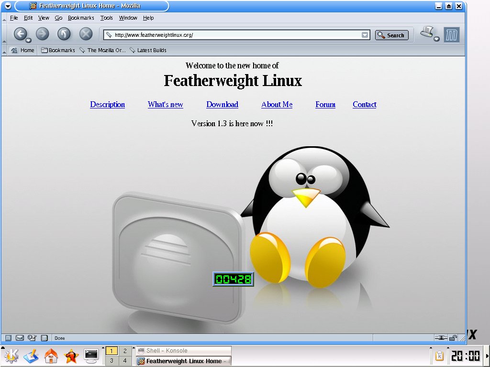The height and width of the screenshot is (367, 490).
Task: Click the Forward navigation arrow
Action: pyautogui.click(x=42, y=34)
